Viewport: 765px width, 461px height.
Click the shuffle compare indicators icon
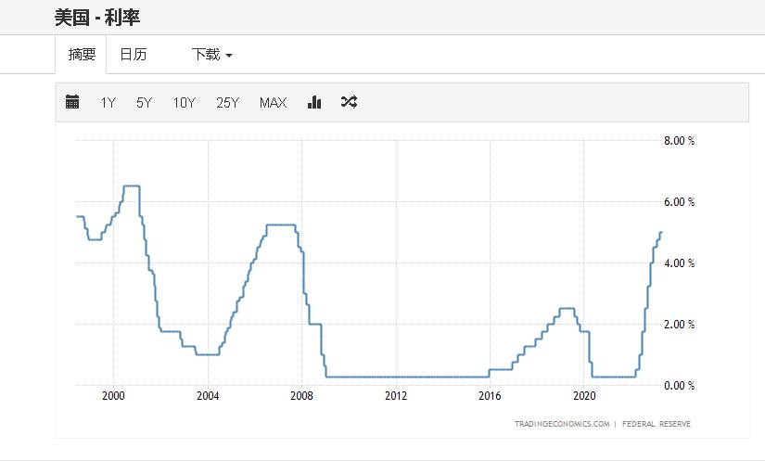349,102
